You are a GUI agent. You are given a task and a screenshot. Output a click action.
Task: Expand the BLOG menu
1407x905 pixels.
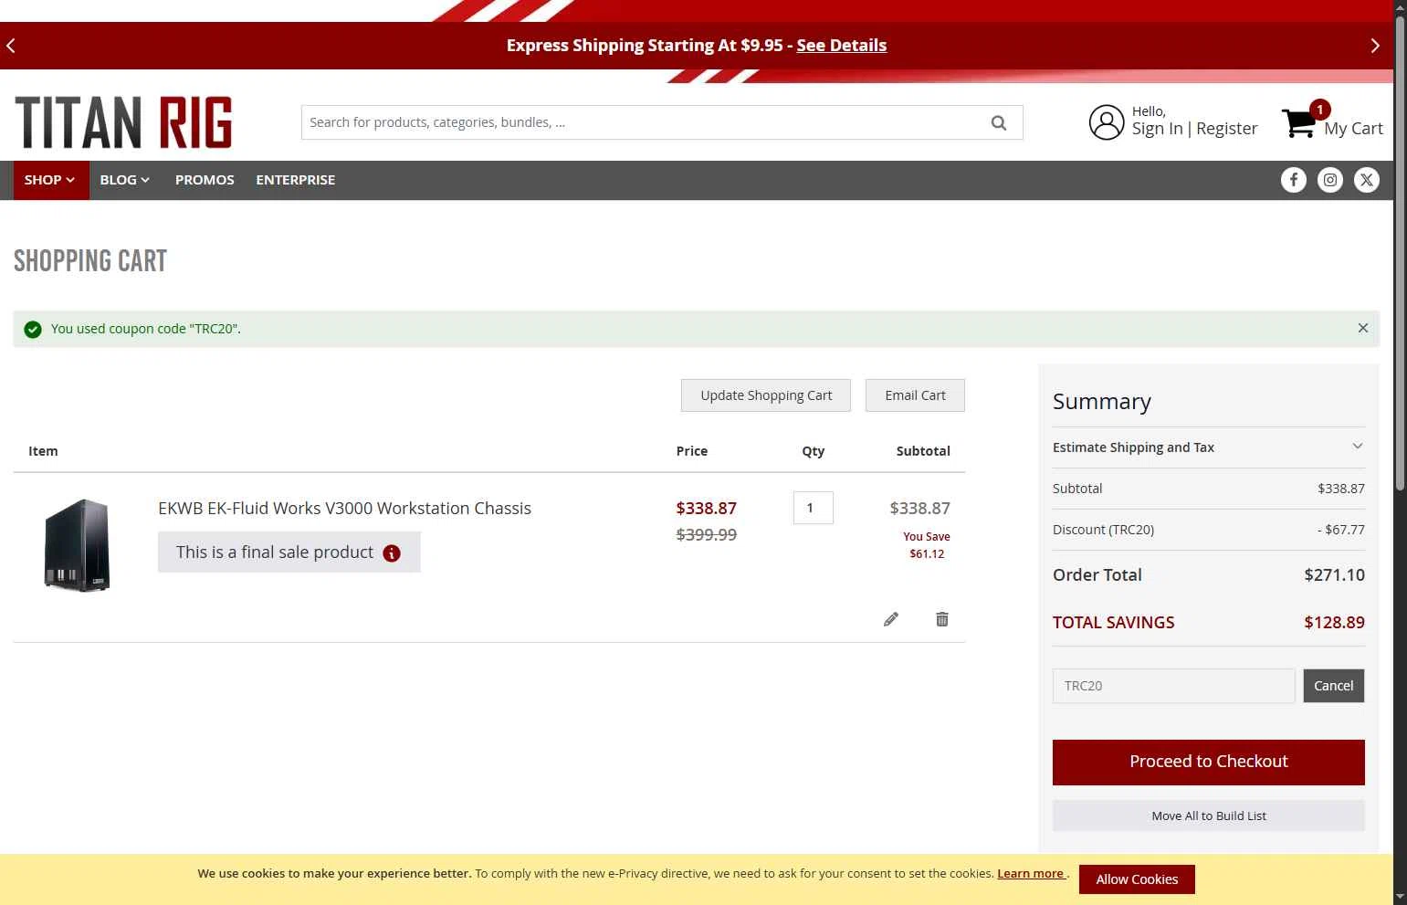coord(125,180)
